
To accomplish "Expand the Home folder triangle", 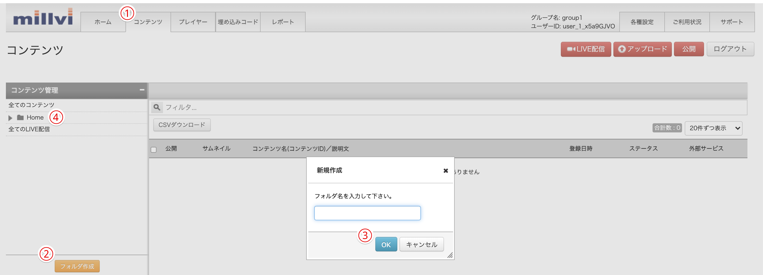I will click(10, 118).
